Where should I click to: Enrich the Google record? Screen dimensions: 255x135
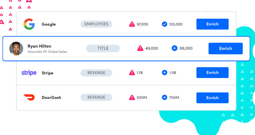point(212,24)
